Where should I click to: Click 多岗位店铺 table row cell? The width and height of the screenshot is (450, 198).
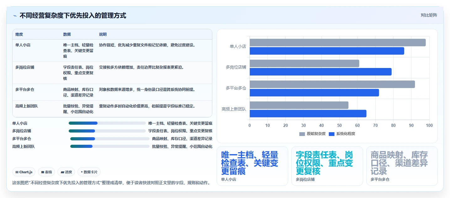click(x=25, y=67)
